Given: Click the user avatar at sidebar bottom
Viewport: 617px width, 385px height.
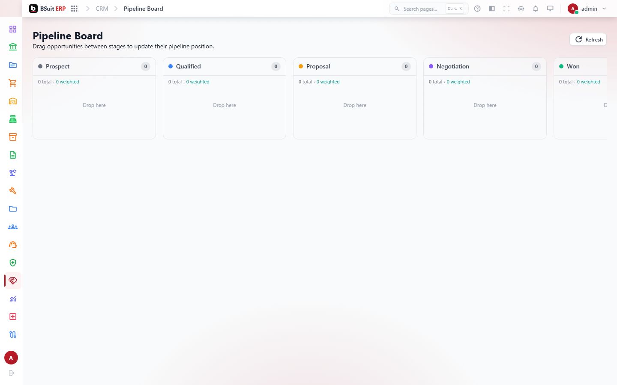Looking at the screenshot, I should click(11, 358).
